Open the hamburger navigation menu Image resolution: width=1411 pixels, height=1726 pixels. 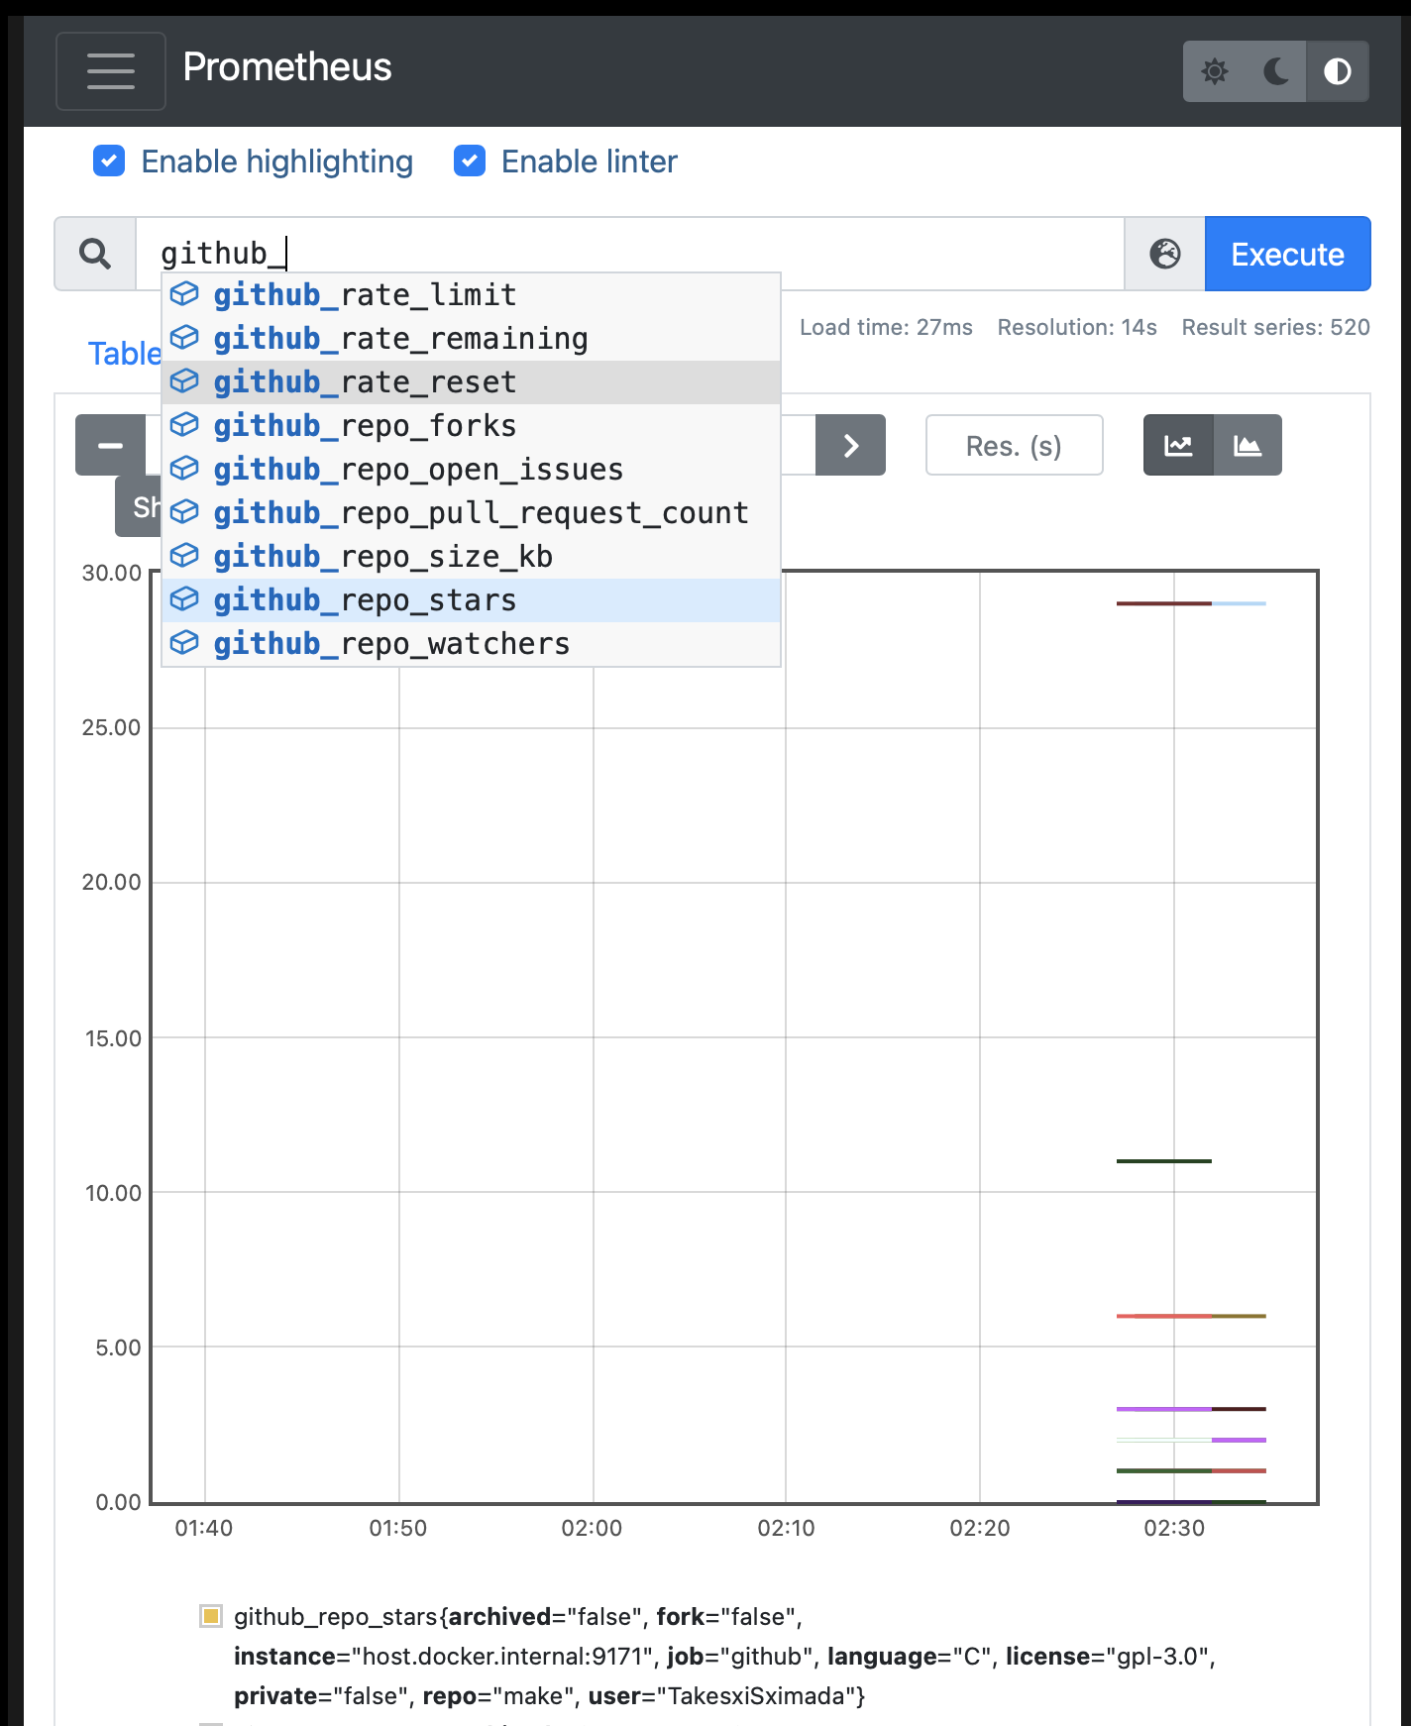pos(111,71)
